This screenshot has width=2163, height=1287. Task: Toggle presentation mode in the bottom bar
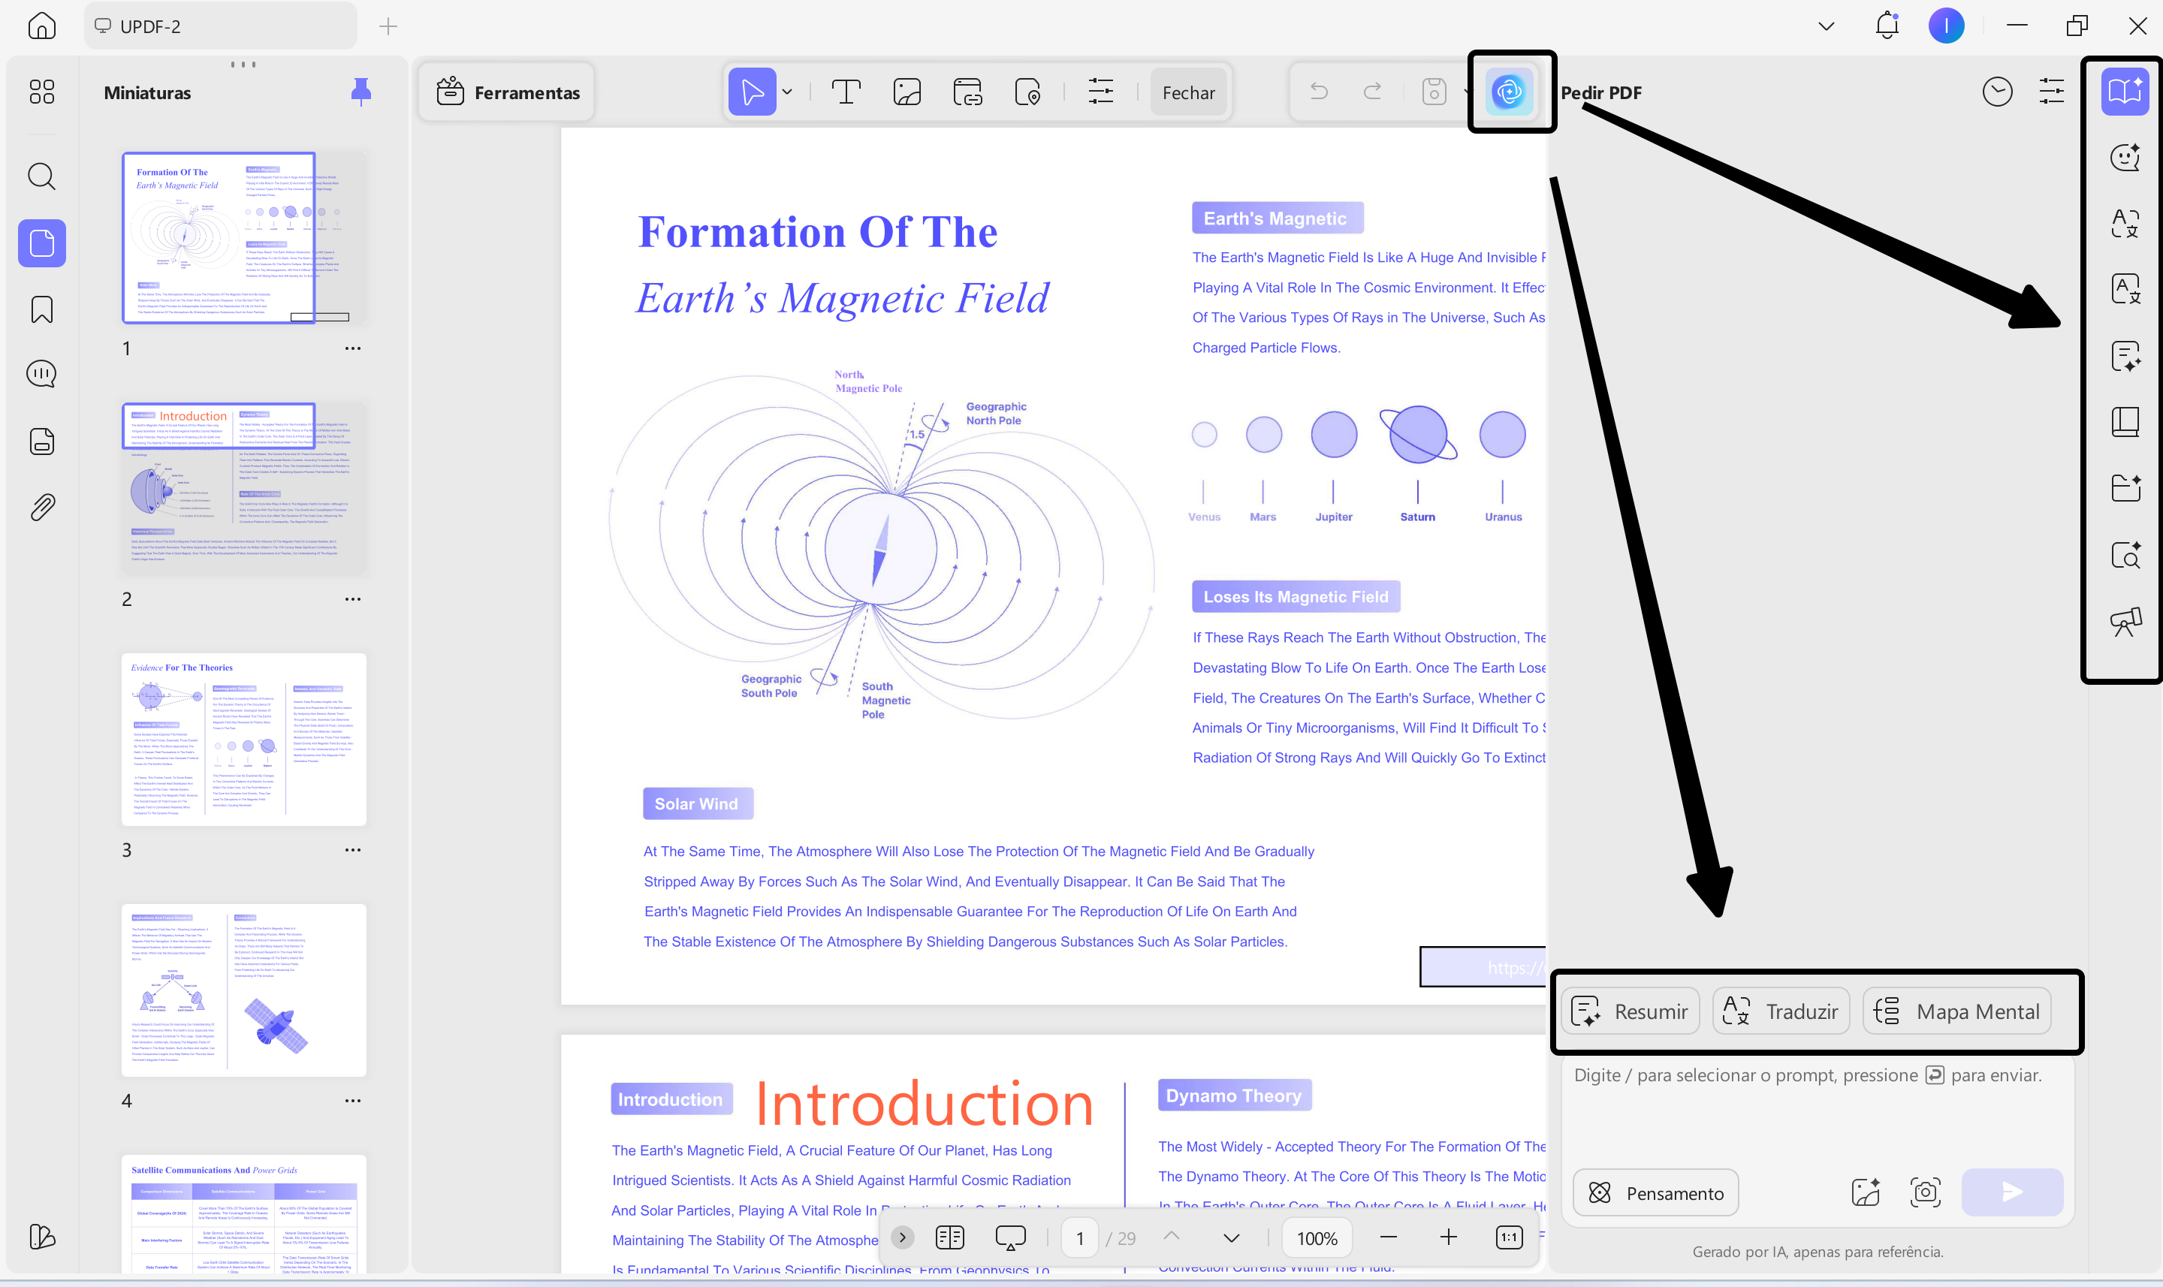point(1010,1237)
